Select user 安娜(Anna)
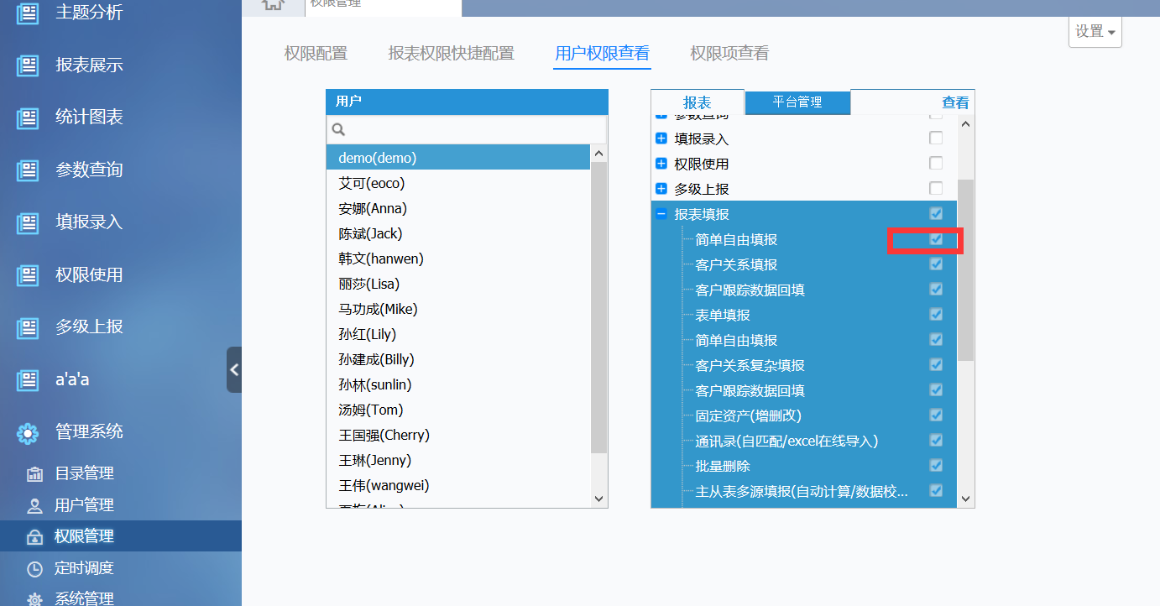 (458, 208)
